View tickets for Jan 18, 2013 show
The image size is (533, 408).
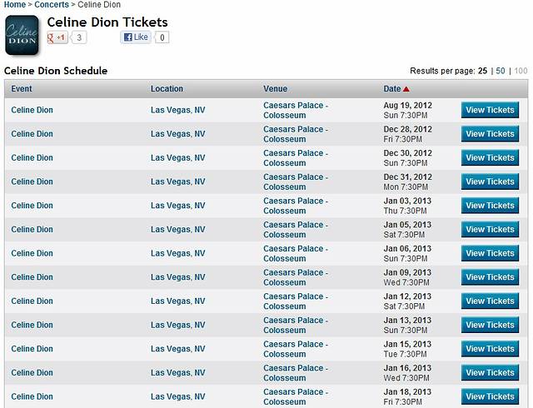[x=490, y=396]
